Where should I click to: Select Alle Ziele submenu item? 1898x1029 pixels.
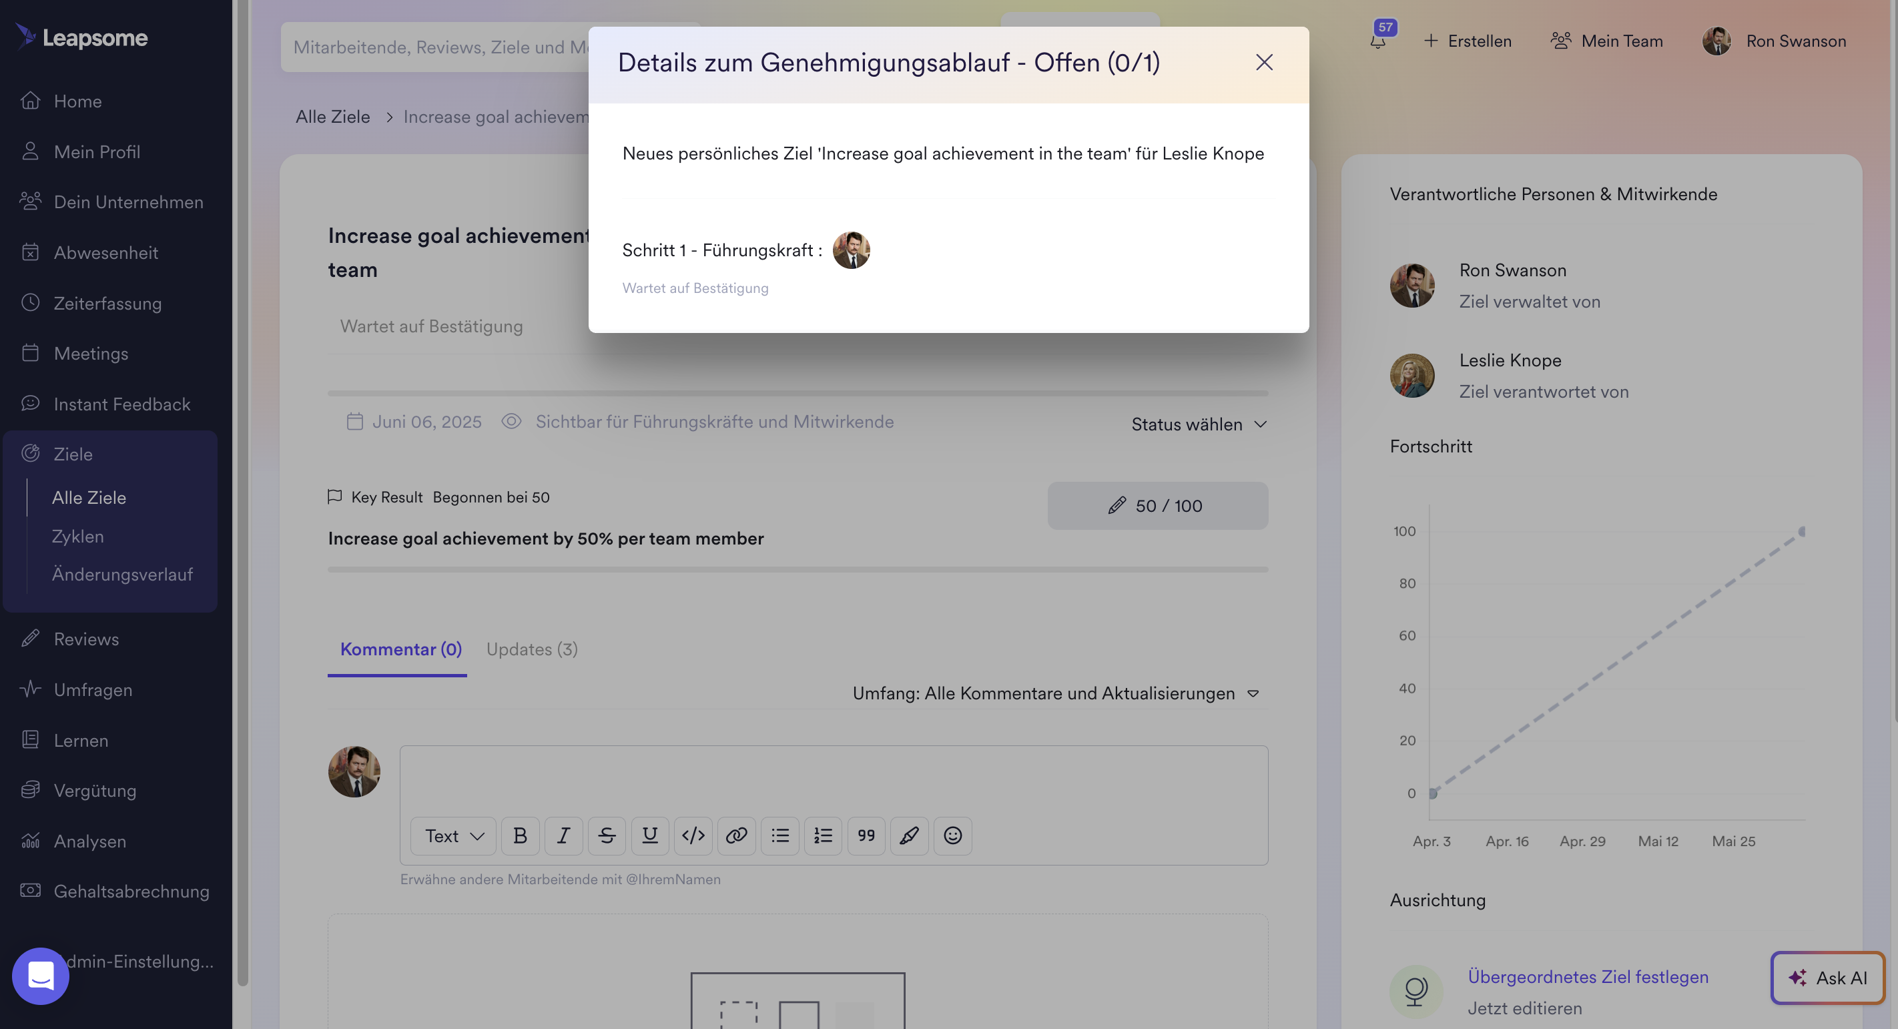89,497
